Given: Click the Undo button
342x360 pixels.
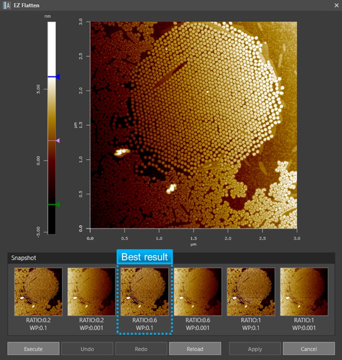Looking at the screenshot, I should [x=87, y=349].
